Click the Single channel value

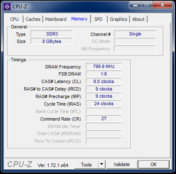pyautogui.click(x=135, y=34)
